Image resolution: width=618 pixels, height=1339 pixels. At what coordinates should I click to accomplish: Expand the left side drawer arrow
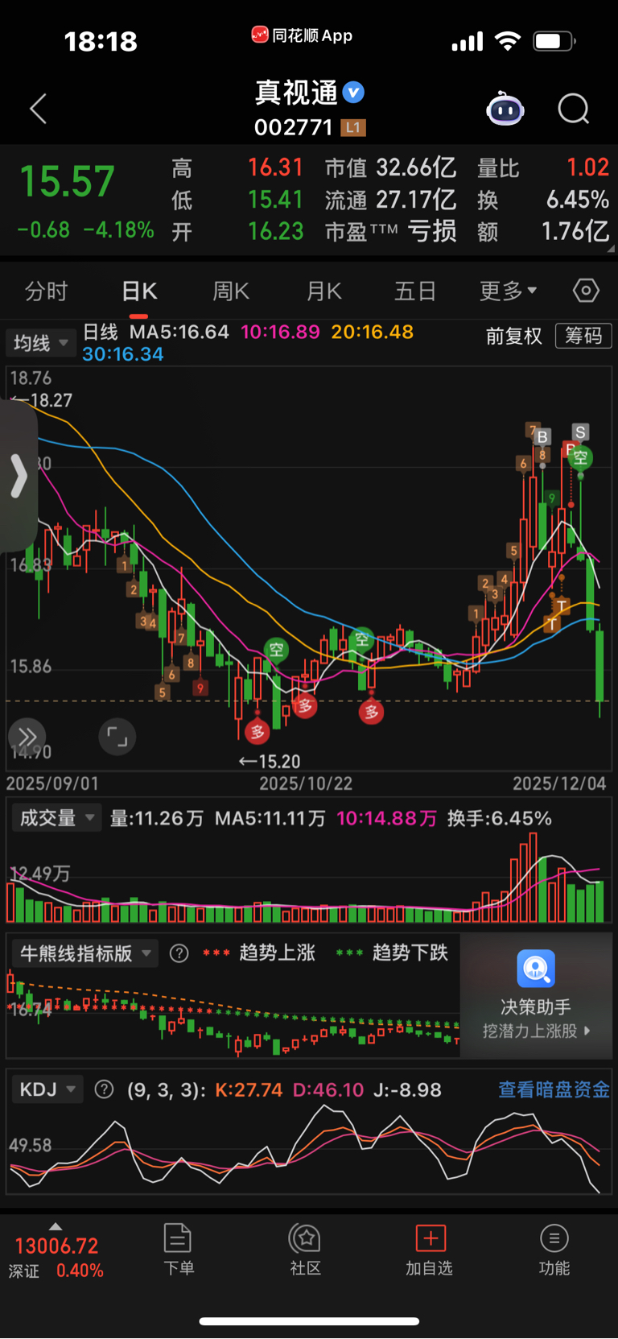click(x=19, y=476)
